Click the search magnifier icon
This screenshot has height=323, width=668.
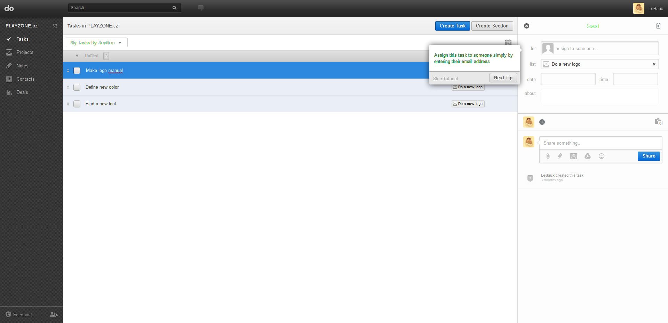click(174, 7)
